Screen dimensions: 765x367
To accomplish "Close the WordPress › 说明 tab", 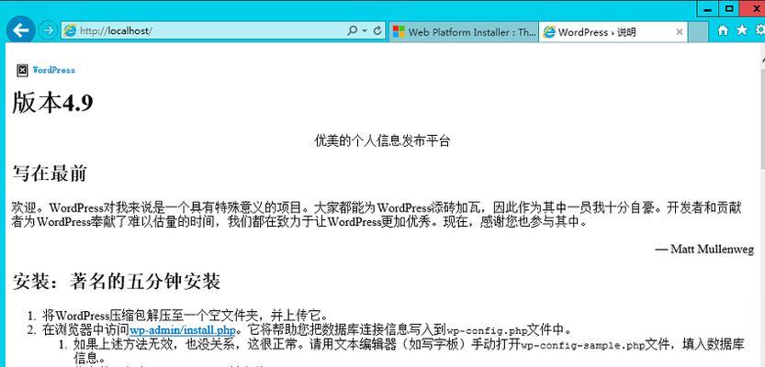I will point(680,32).
